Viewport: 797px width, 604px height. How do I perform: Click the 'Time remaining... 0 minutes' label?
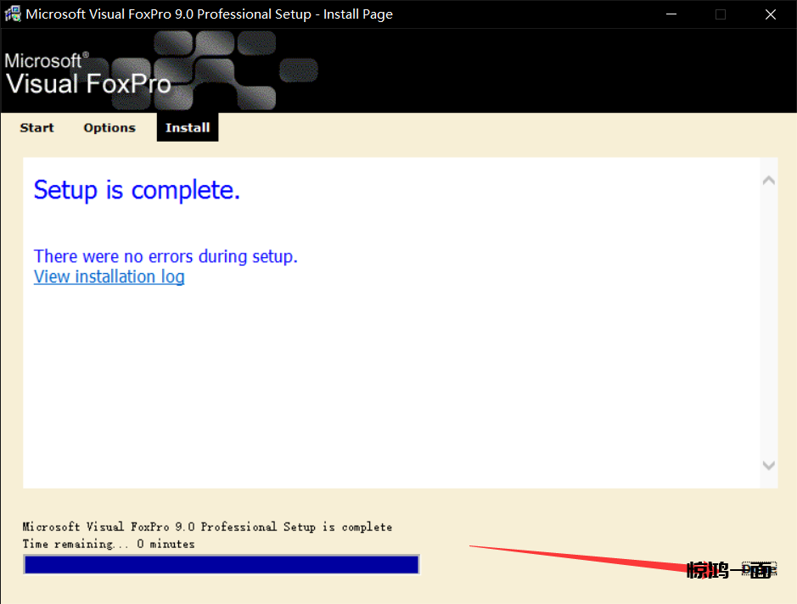[109, 544]
